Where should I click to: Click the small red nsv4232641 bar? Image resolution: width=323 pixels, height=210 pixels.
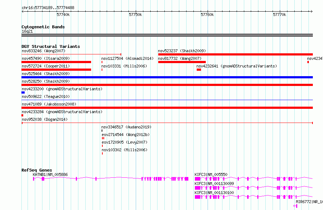coord(199,70)
